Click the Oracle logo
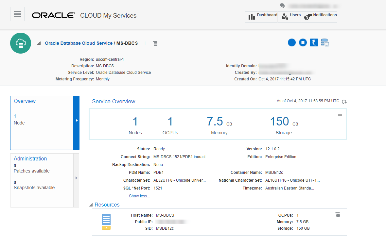Viewport: 386px width, 248px height. (x=53, y=15)
